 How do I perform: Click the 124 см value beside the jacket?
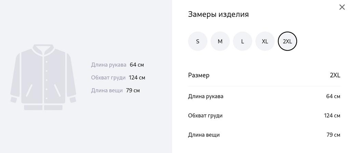[x=137, y=78]
